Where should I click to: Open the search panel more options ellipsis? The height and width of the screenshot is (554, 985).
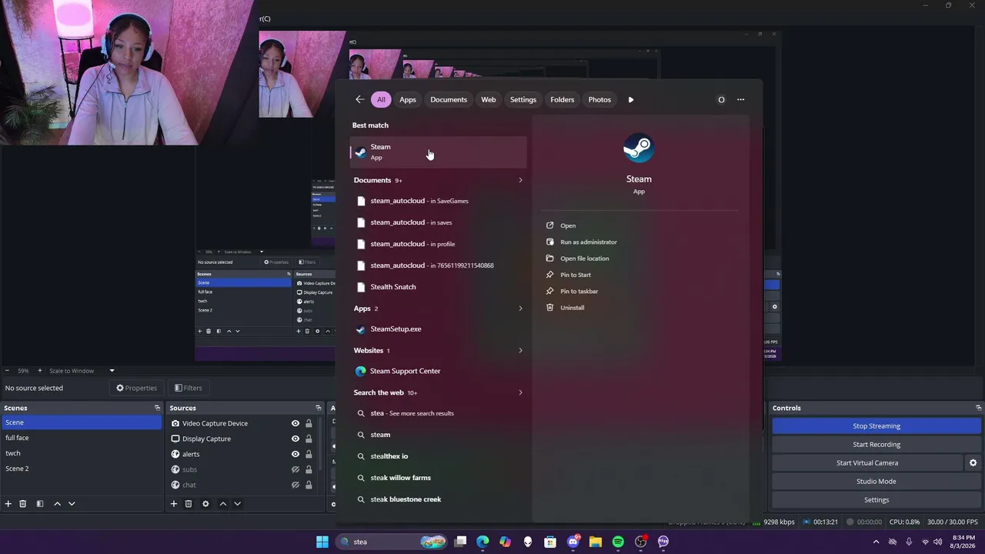point(740,99)
